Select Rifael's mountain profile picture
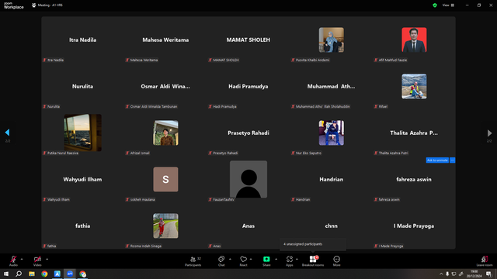This screenshot has width=497, height=279. (x=414, y=86)
